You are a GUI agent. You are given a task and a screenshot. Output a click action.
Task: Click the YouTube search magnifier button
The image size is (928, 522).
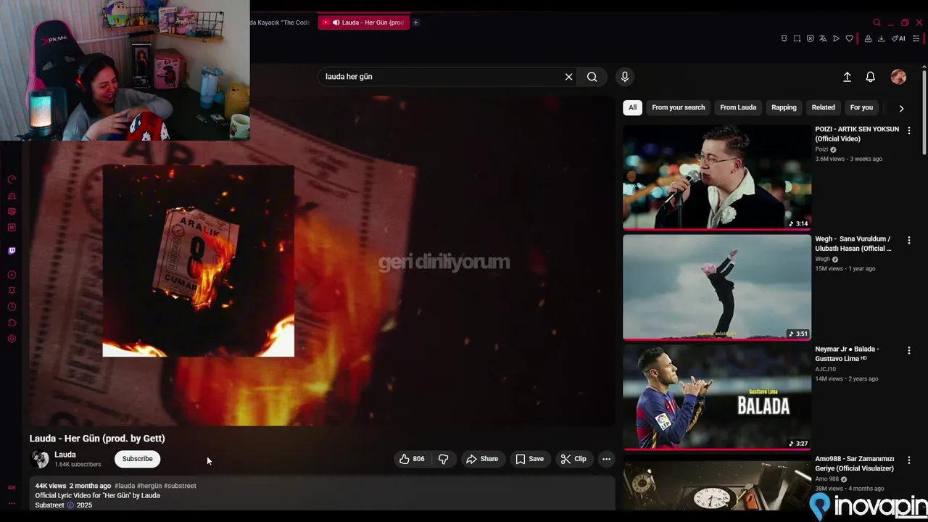pos(592,77)
